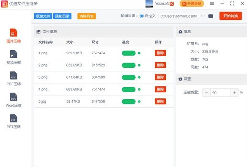Image resolution: width=247 pixels, height=167 pixels.
Task: Select the 4.png file name
Action: pos(43,89)
